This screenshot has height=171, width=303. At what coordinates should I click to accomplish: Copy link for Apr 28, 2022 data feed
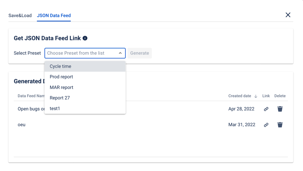pyautogui.click(x=266, y=109)
